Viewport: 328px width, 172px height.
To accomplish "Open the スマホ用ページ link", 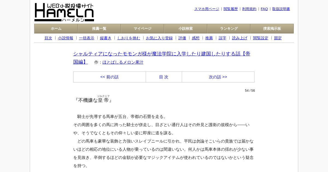I will pos(207,9).
